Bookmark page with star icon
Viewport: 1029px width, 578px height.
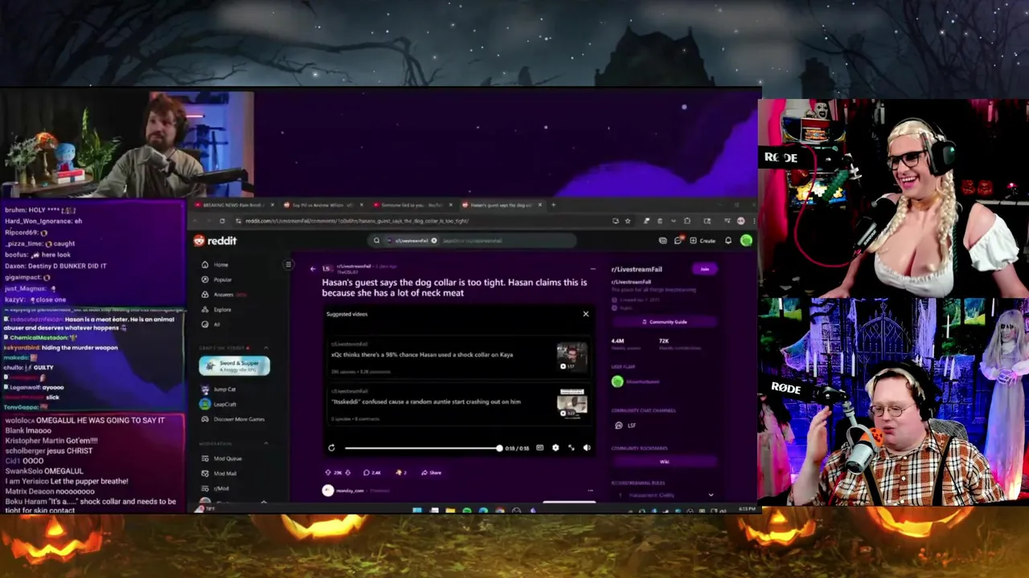coord(628,221)
